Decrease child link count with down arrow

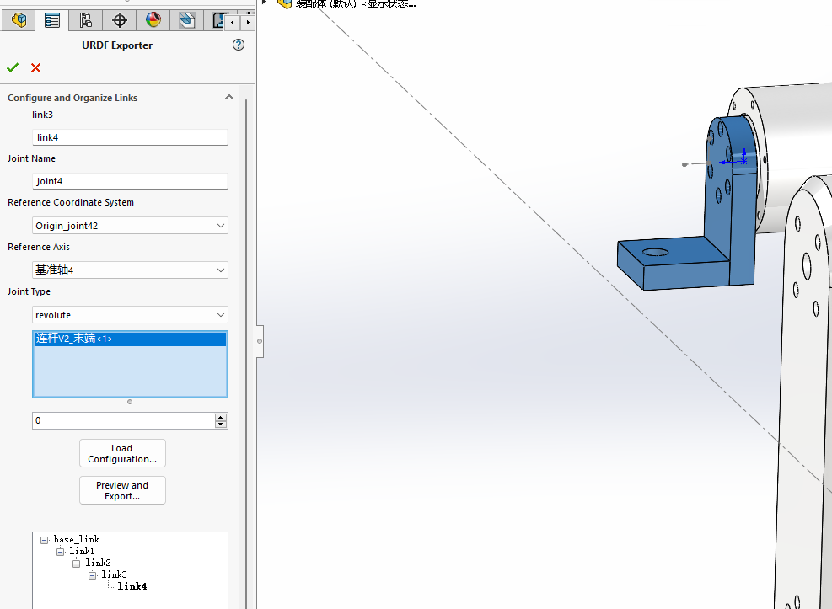pos(221,424)
